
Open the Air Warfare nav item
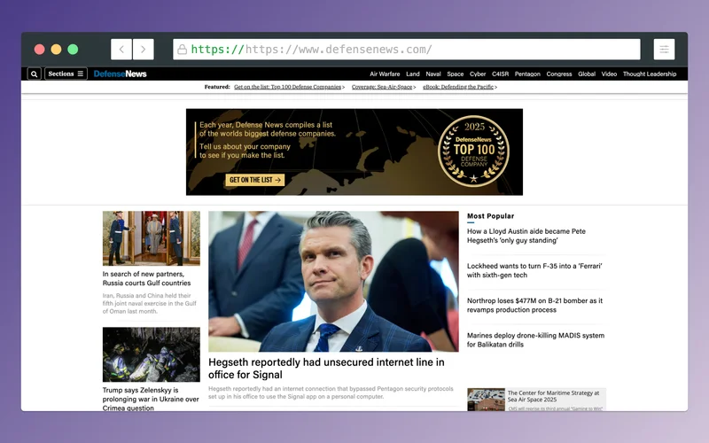pos(385,74)
